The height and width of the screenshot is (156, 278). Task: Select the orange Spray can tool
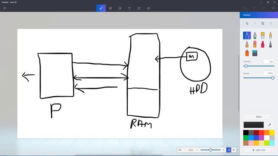(247, 53)
